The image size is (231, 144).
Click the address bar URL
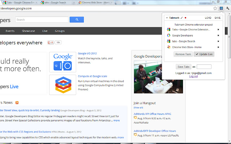click(x=16, y=8)
